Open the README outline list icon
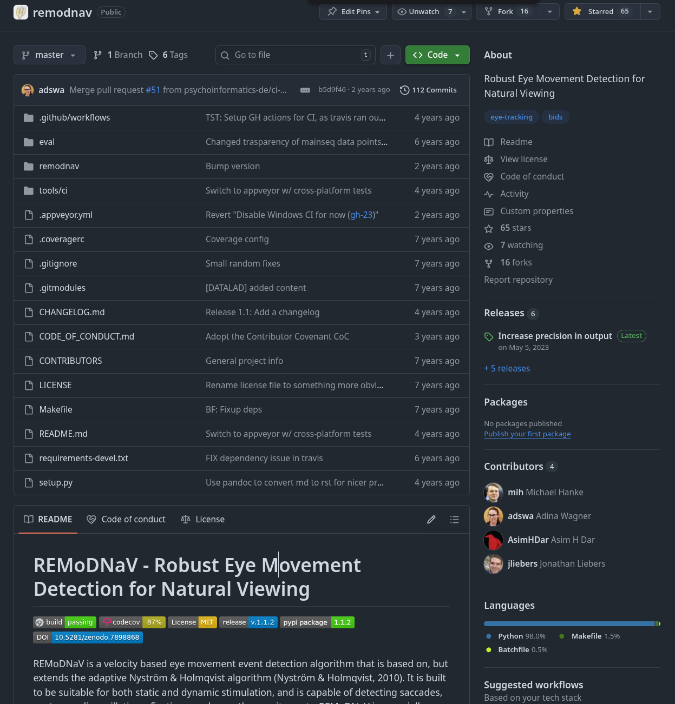The width and height of the screenshot is (675, 704). pos(454,520)
